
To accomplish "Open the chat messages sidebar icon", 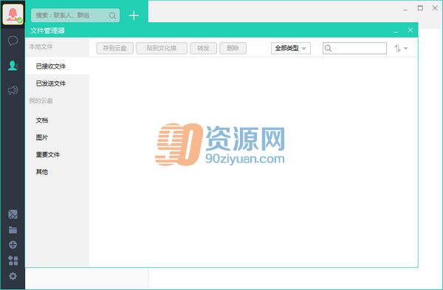I will (x=13, y=41).
